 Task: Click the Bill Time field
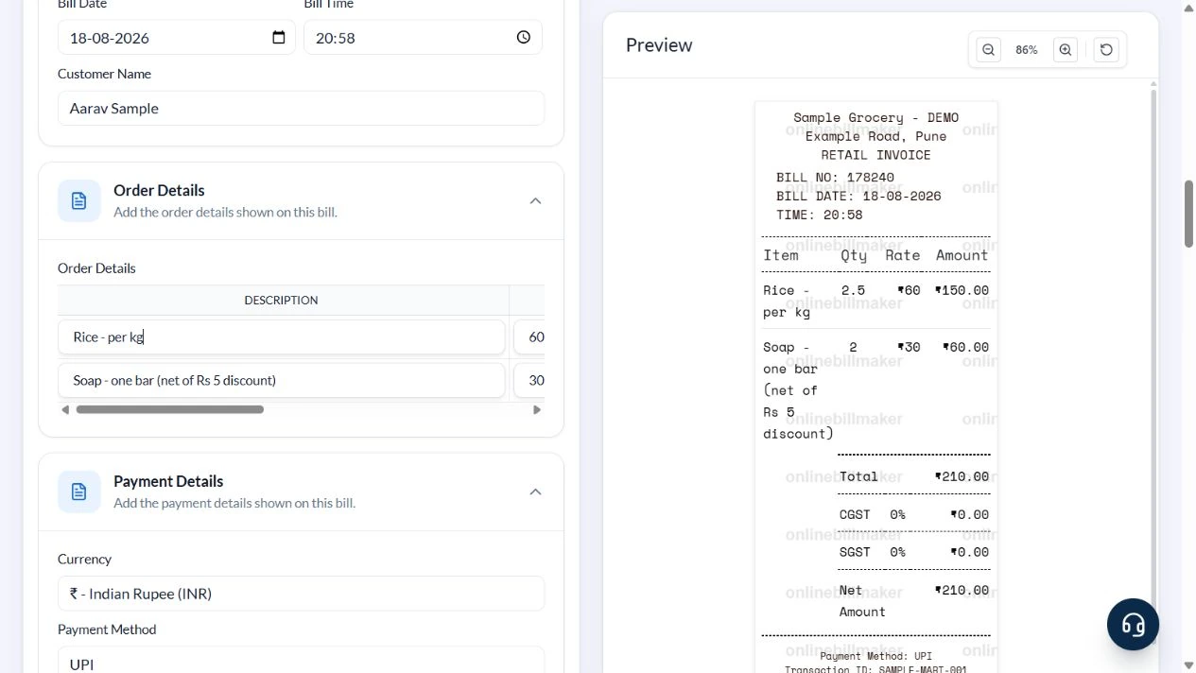(x=423, y=38)
